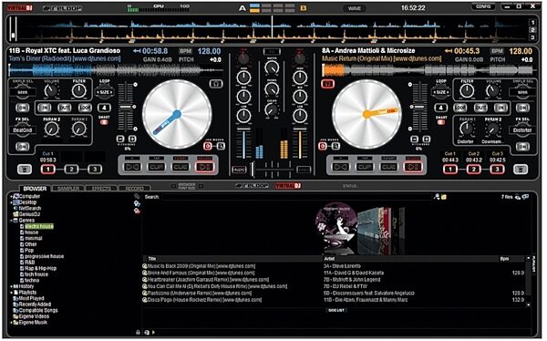Click the left deck CUP button
The height and width of the screenshot is (341, 547).
(157, 167)
